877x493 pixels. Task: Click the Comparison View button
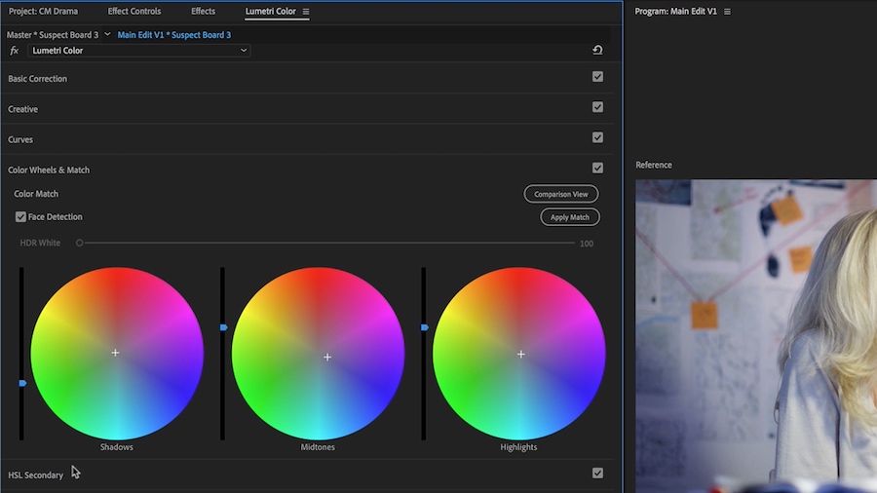[x=561, y=194]
